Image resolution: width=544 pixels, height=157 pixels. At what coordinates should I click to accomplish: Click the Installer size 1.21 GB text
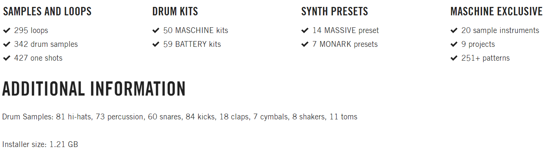click(x=40, y=145)
